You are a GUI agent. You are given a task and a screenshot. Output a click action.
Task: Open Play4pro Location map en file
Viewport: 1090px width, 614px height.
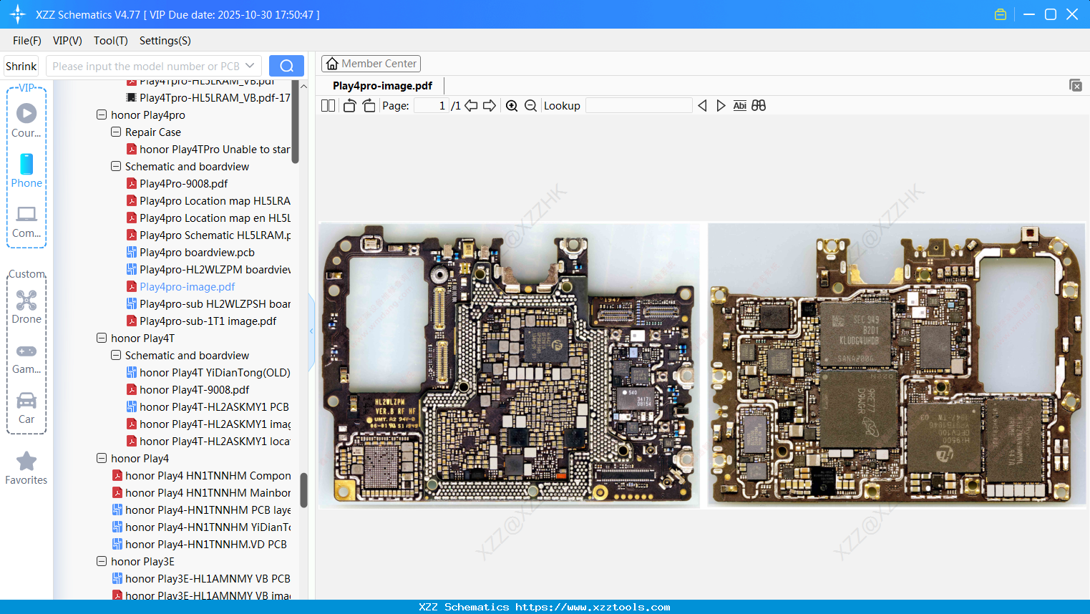point(215,218)
